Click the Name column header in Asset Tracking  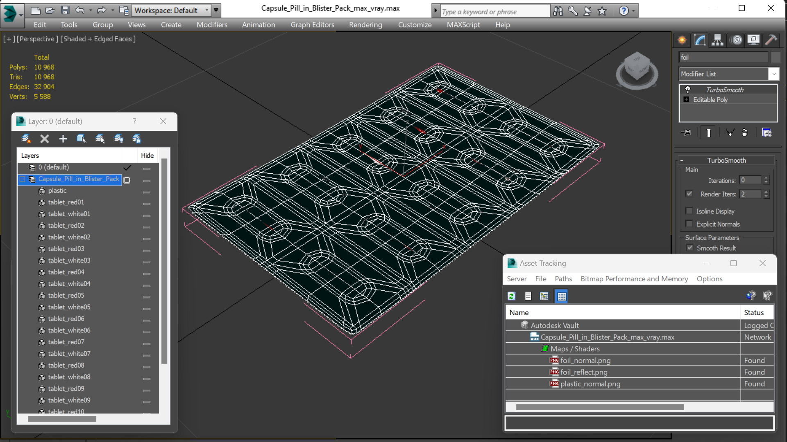pyautogui.click(x=623, y=312)
